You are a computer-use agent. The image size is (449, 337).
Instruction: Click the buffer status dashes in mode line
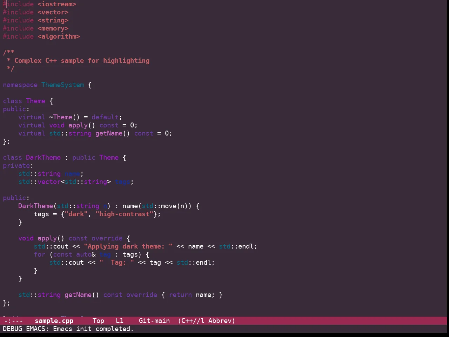point(13,321)
